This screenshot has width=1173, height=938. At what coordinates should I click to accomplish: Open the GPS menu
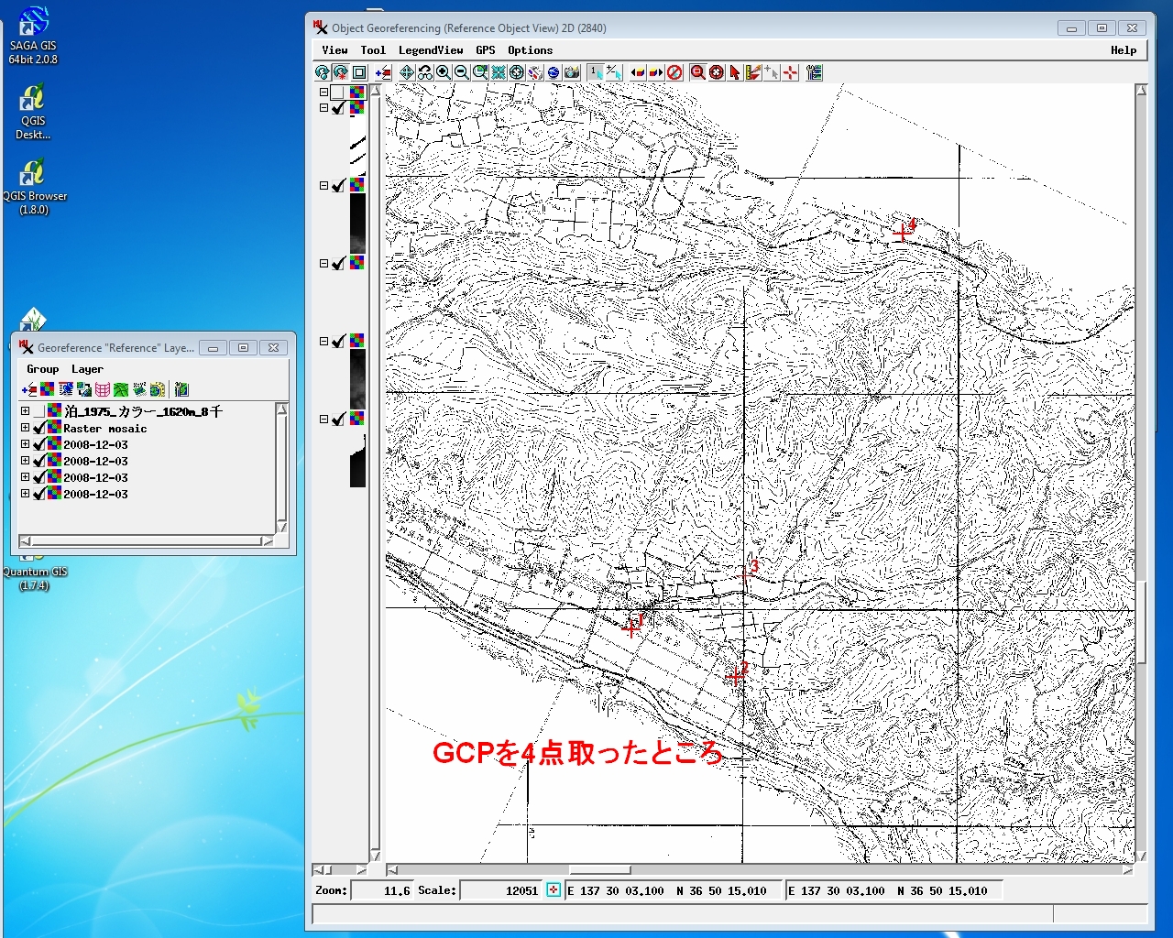click(x=485, y=50)
